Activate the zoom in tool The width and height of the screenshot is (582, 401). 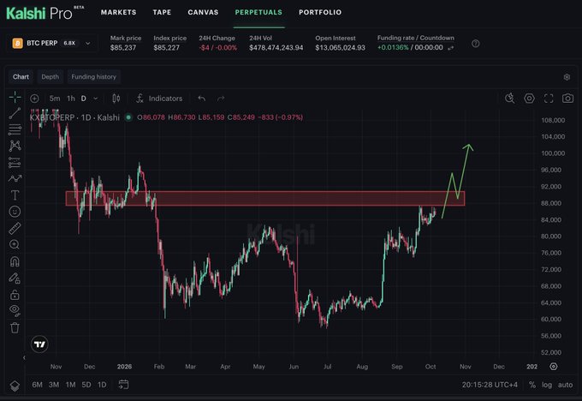click(15, 244)
